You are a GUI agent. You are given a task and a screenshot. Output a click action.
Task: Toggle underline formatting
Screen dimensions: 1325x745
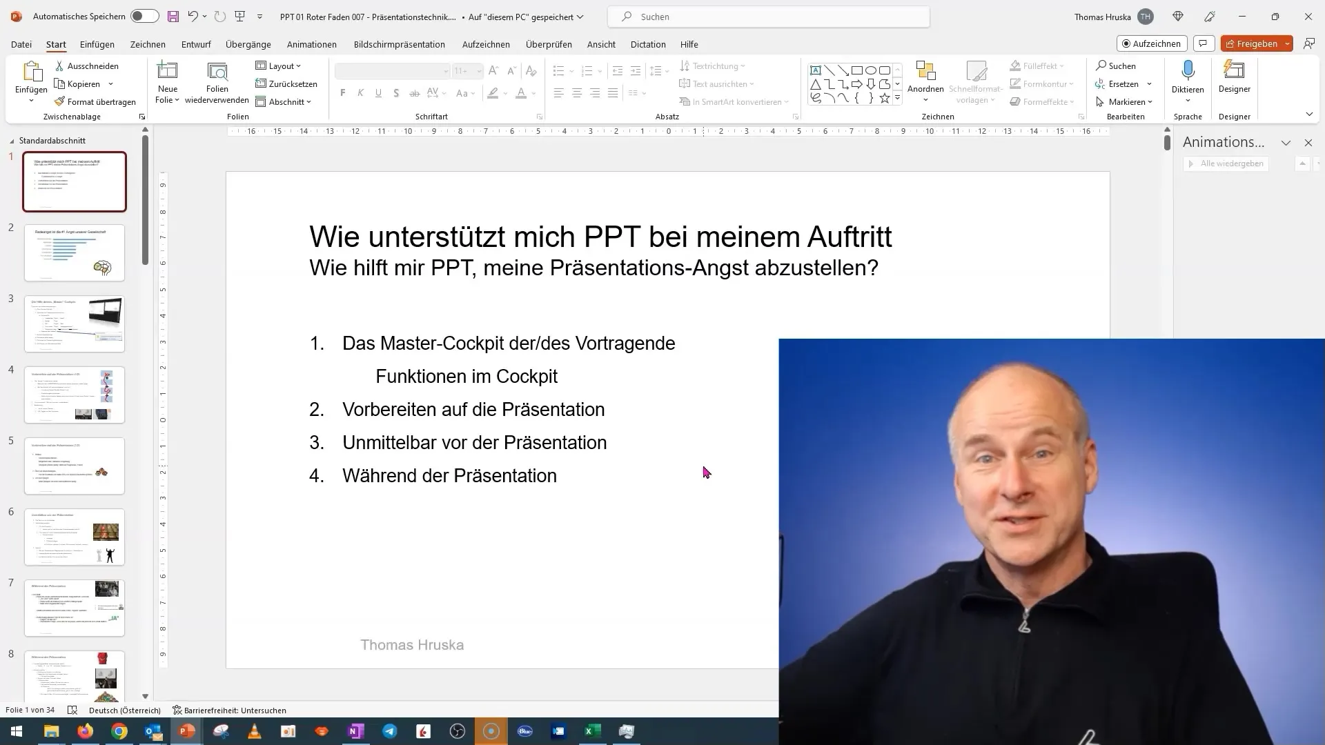378,93
